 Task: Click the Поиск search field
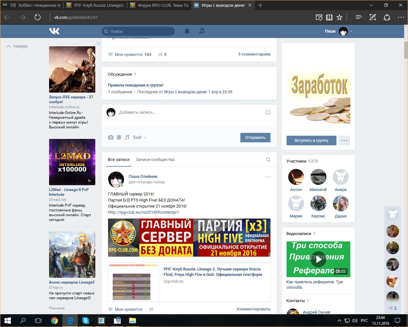tap(138, 31)
